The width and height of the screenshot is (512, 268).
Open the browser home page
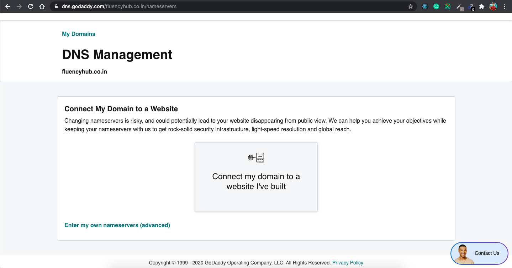pyautogui.click(x=42, y=6)
